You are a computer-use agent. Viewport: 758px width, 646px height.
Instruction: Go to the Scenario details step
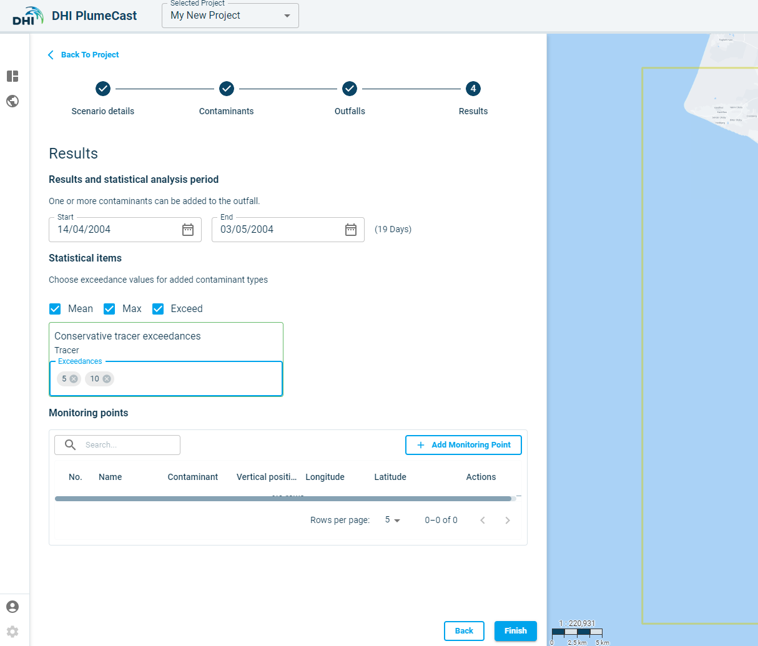click(x=103, y=89)
